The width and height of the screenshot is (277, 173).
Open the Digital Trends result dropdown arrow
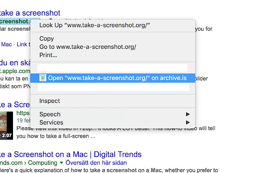[61, 163]
